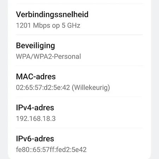The image size is (159, 159).
Task: Click the word Mbps in connection speed
Action: 42,25
